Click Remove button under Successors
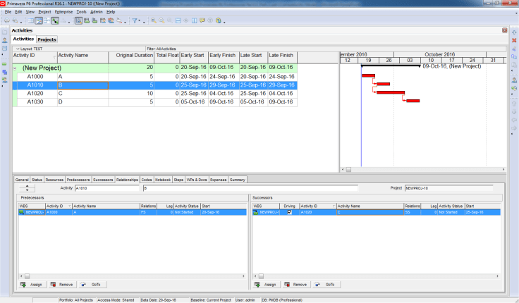The image size is (519, 303). [295, 284]
